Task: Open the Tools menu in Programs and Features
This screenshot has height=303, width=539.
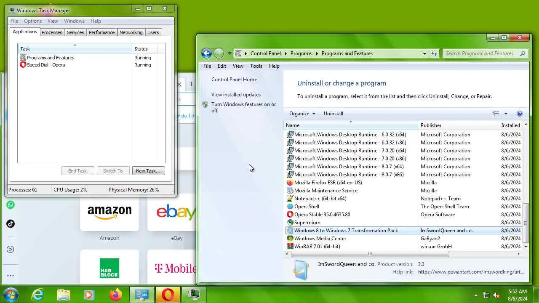Action: pos(256,66)
